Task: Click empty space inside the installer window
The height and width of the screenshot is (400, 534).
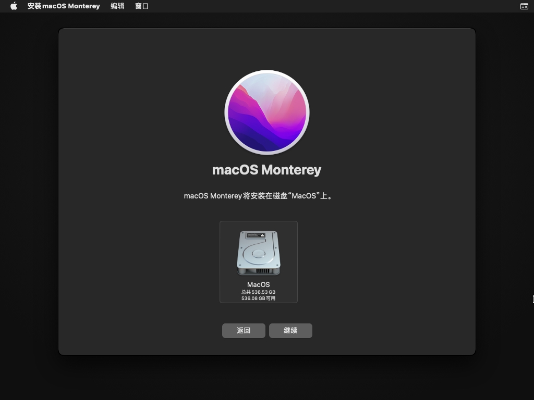Action: [130, 260]
